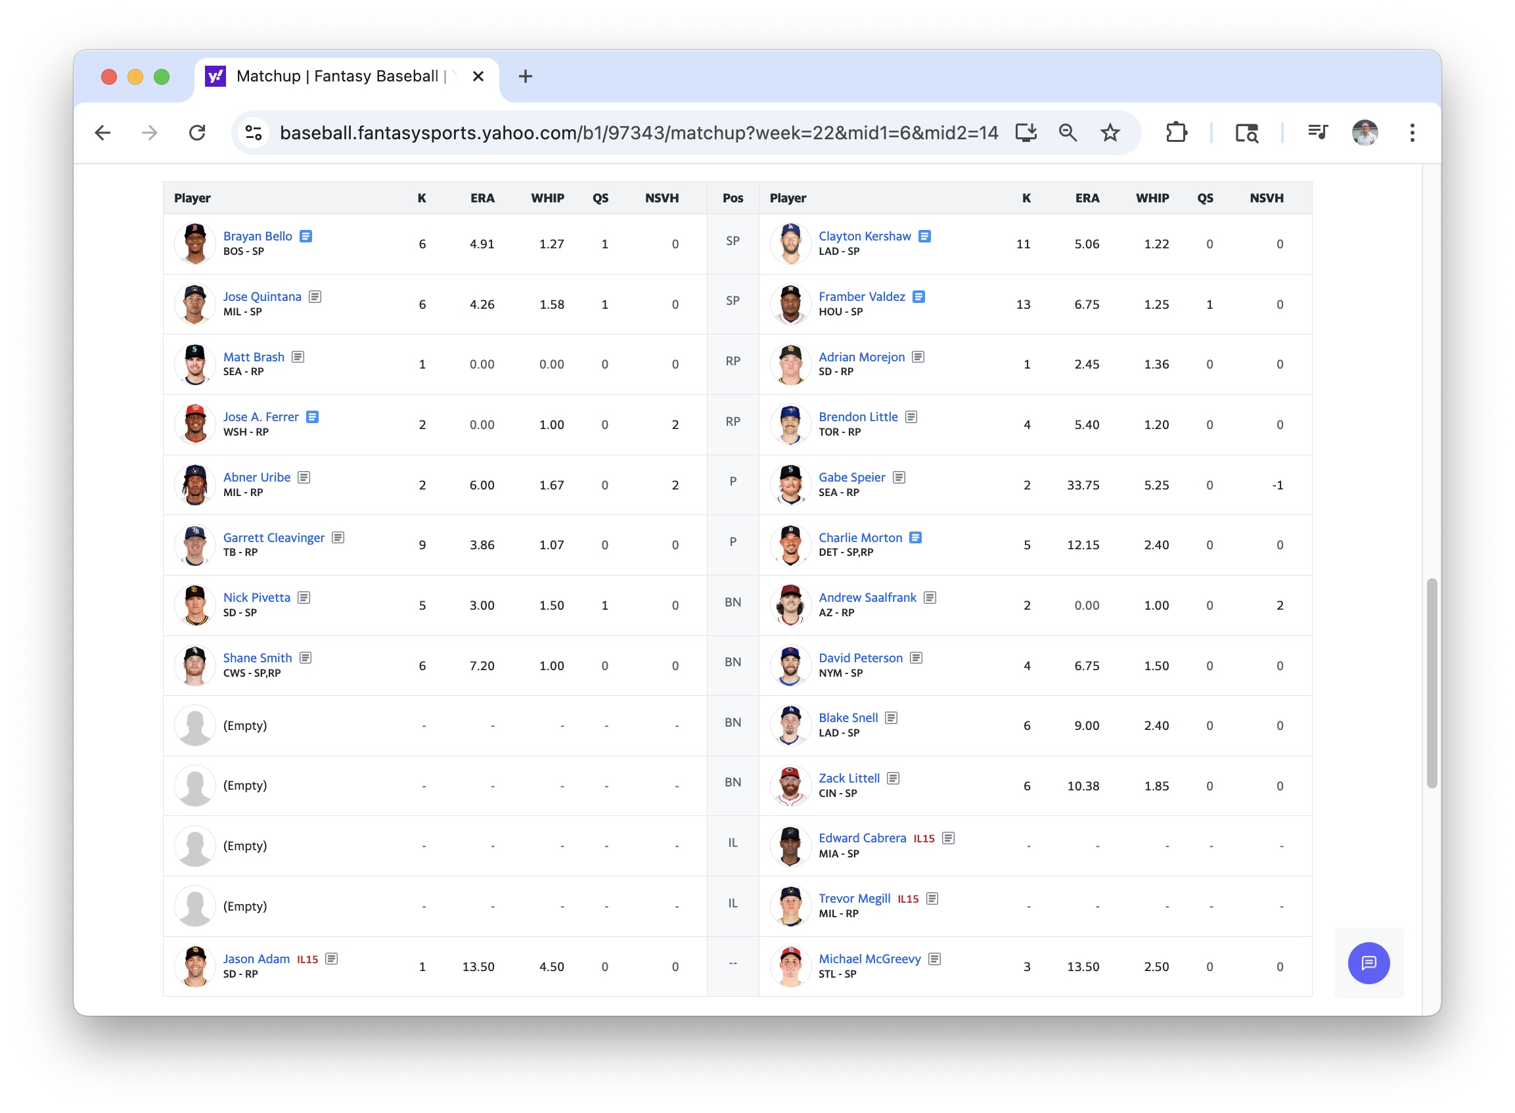Open Gabe Speier player notes icon

click(899, 478)
